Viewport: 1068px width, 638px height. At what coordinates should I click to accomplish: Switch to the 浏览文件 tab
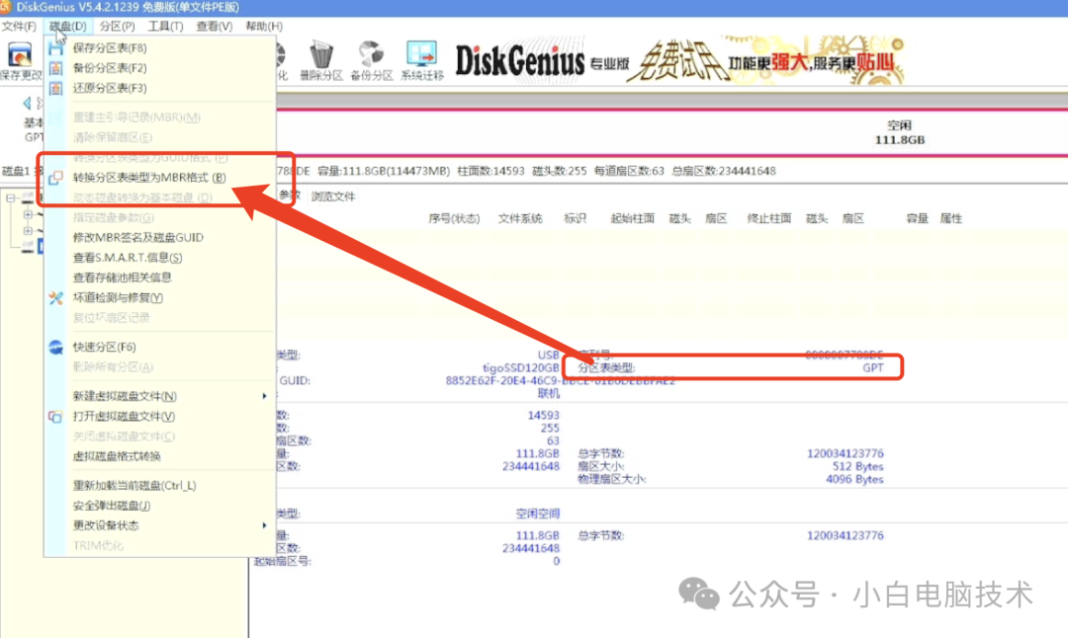click(x=333, y=197)
